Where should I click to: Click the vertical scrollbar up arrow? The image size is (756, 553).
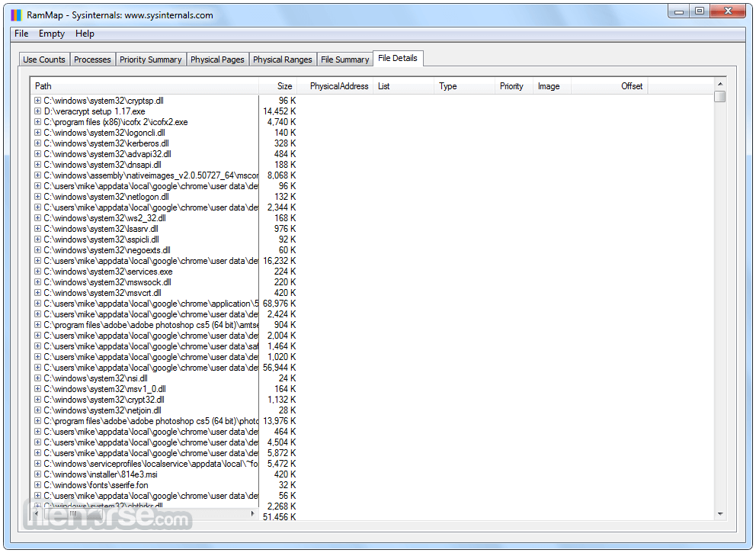click(720, 84)
